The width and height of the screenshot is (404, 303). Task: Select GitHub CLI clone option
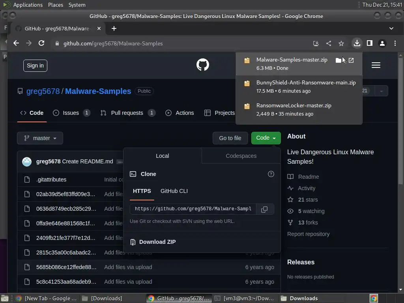[174, 191]
